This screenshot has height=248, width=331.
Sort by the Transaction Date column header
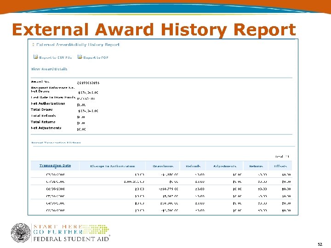(x=55, y=165)
